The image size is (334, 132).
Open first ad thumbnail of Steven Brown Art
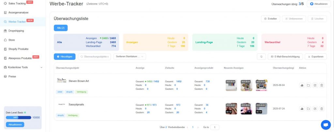point(231,85)
